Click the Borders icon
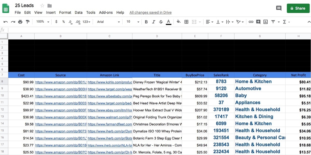The height and width of the screenshot is (155, 311). (186, 22)
